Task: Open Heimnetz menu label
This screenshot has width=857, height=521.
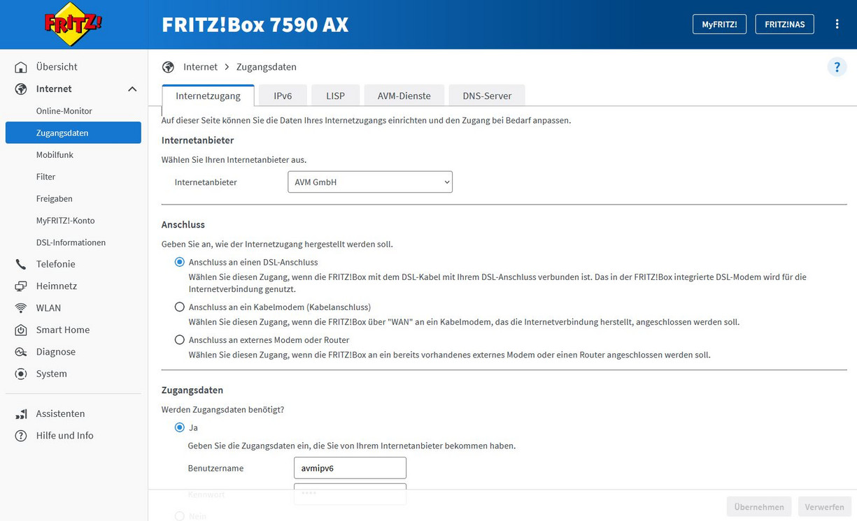Action: [x=57, y=286]
